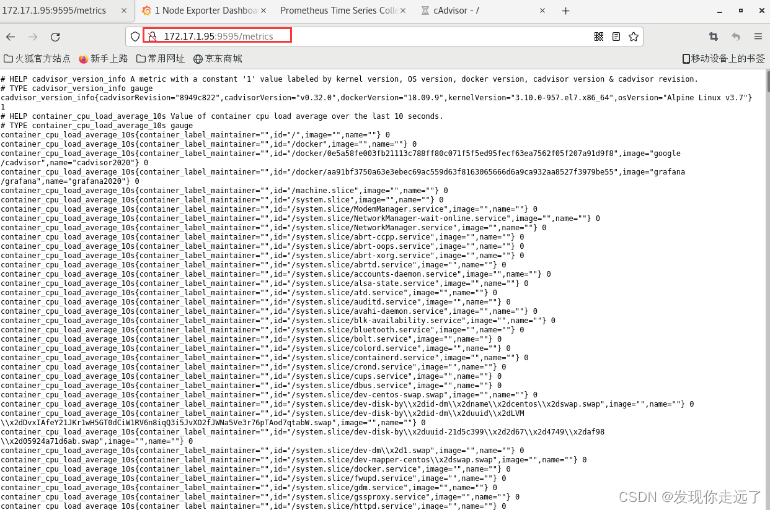Click metric line naming cadvisor2020
This screenshot has width=770, height=510.
(x=340, y=158)
